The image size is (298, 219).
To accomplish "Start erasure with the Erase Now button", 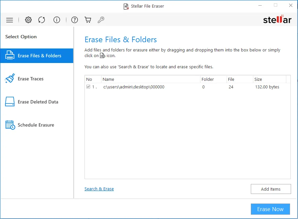I will coord(270,209).
